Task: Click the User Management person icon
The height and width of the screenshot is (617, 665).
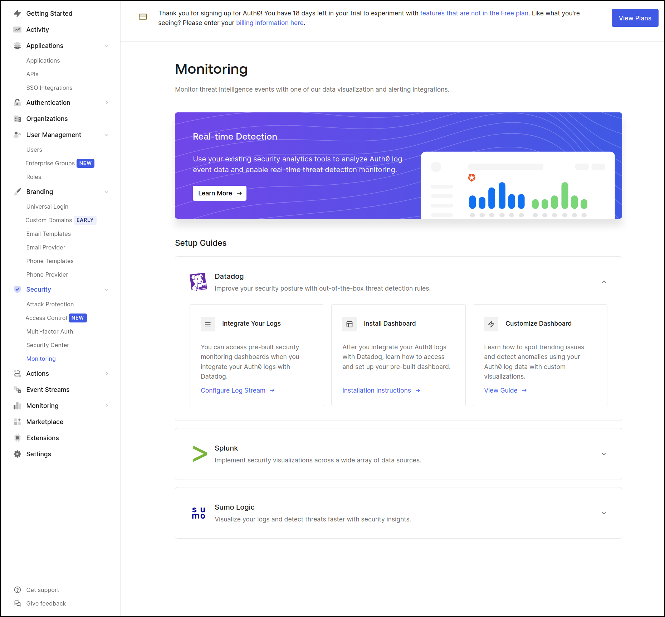Action: tap(17, 135)
